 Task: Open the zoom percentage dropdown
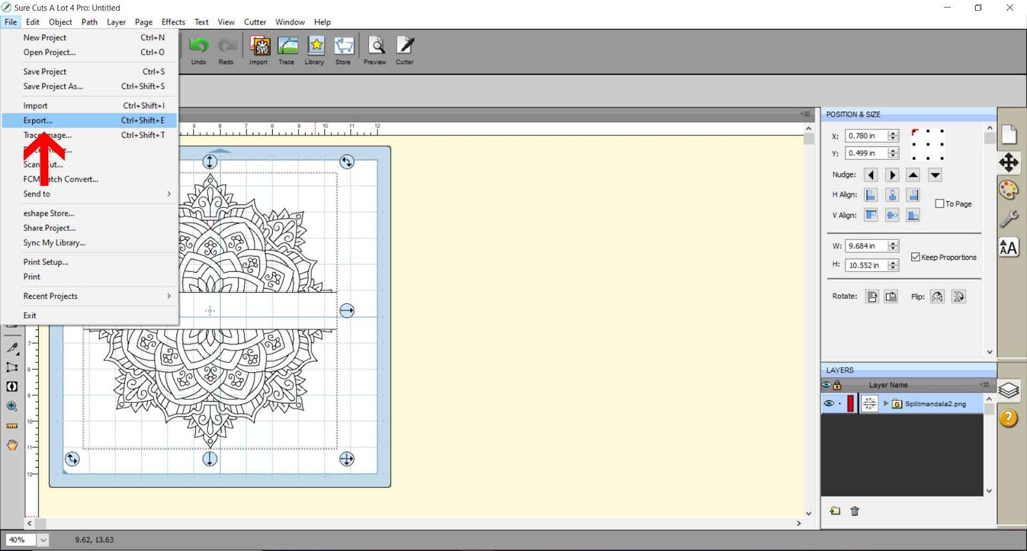(x=43, y=540)
